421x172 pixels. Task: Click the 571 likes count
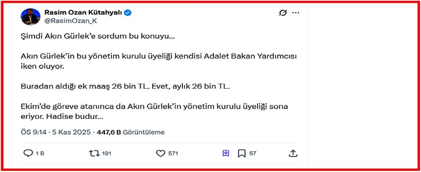tap(173, 153)
